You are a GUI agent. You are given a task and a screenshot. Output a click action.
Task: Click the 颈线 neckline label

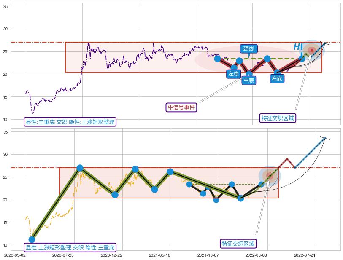pyautogui.click(x=248, y=49)
